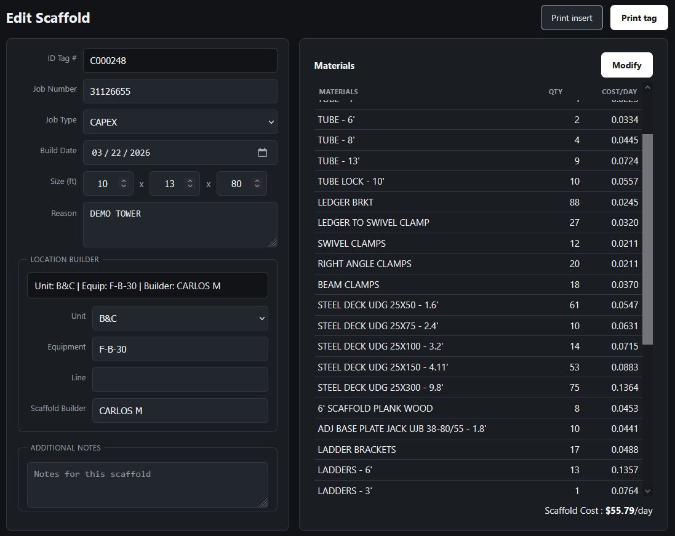Adjust the first size stepper showing 10

pyautogui.click(x=124, y=183)
